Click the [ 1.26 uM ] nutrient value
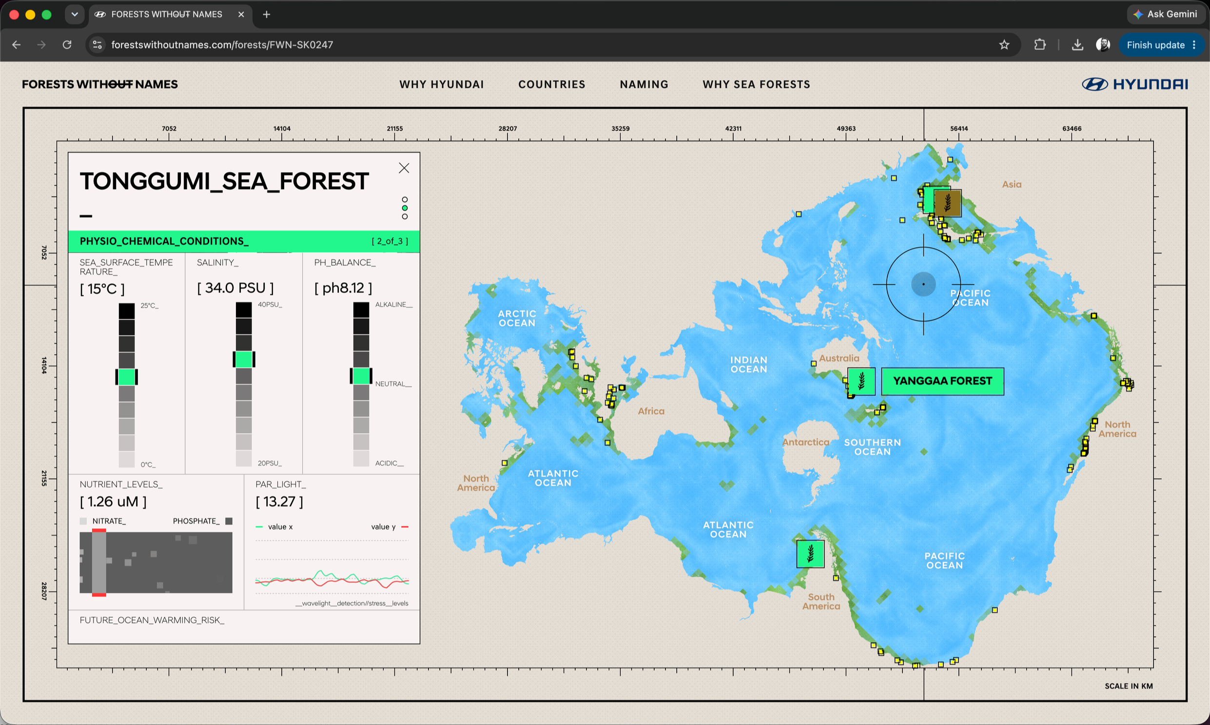 point(113,502)
